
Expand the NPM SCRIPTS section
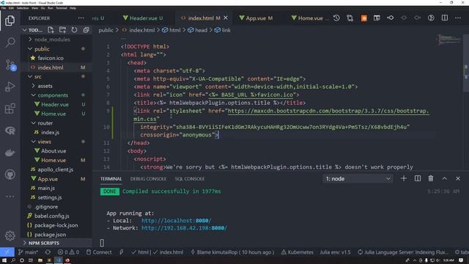pyautogui.click(x=56, y=243)
